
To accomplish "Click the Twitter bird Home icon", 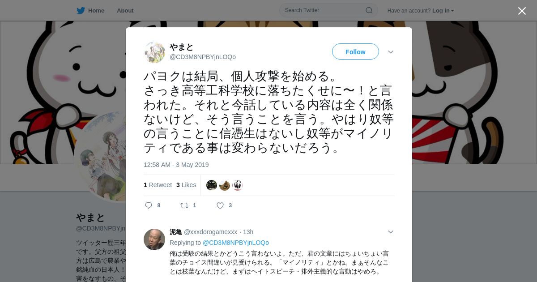I will (81, 11).
